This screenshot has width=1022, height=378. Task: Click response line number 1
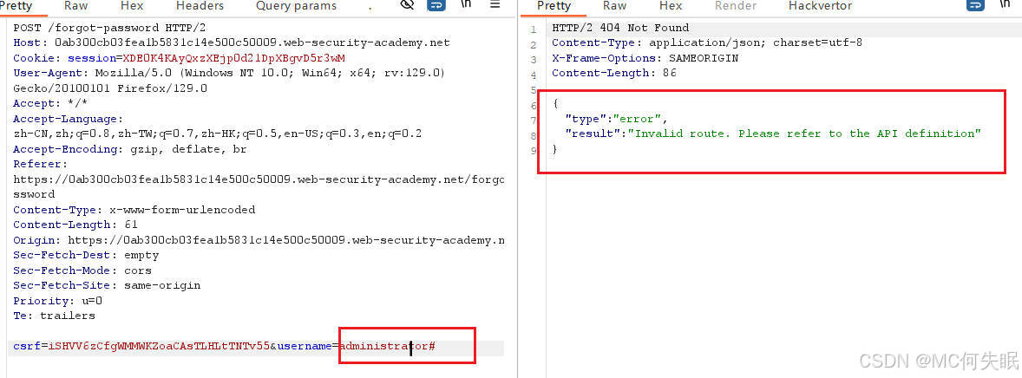[x=534, y=29]
